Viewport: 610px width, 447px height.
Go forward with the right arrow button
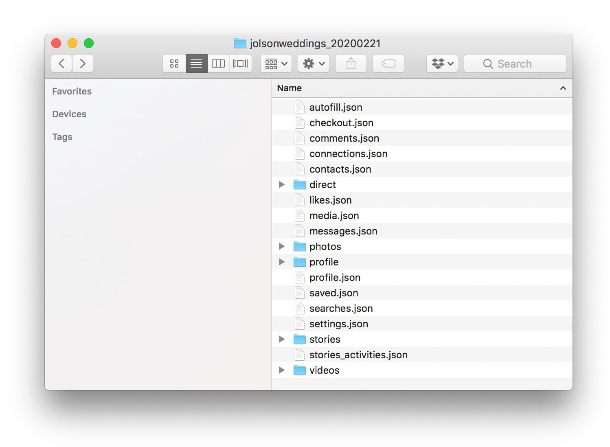click(x=83, y=64)
